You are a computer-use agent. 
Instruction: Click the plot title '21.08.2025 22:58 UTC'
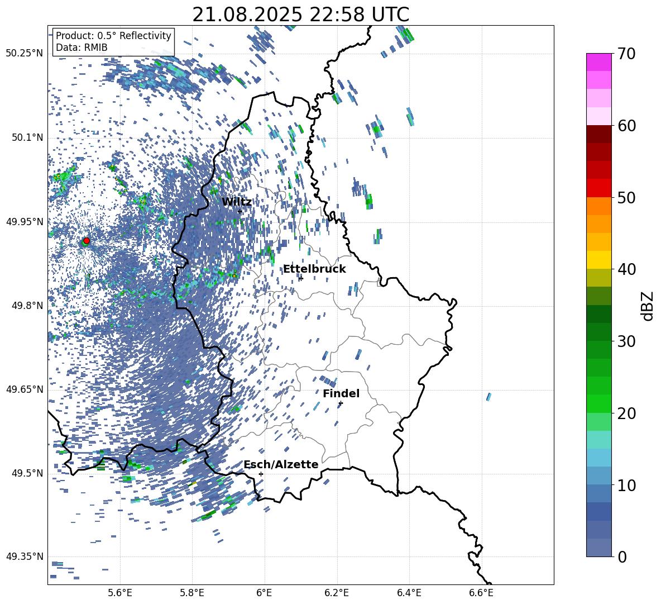click(x=300, y=15)
